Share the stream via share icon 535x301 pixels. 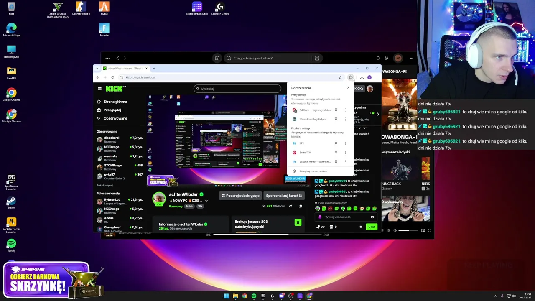pyautogui.click(x=290, y=206)
